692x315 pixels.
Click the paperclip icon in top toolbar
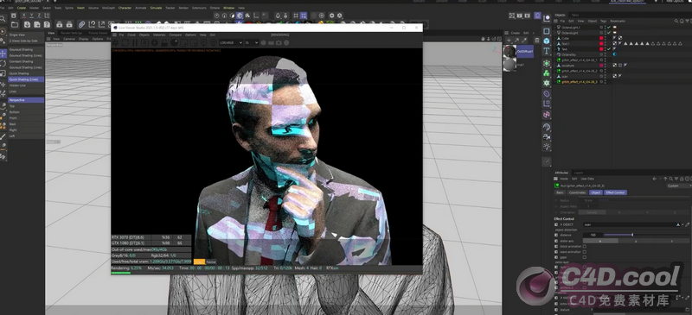click(81, 24)
